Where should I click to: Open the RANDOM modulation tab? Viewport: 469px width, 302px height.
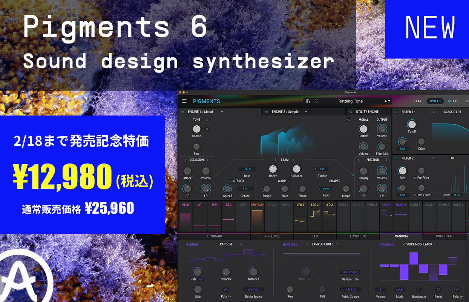401,236
